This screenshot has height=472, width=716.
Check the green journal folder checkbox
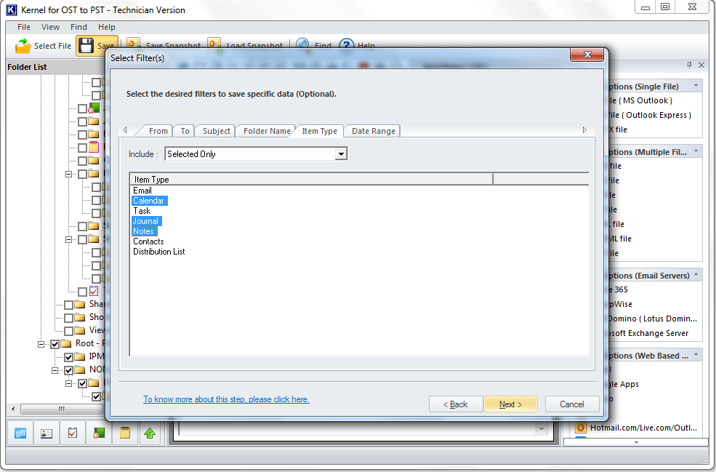tap(82, 109)
